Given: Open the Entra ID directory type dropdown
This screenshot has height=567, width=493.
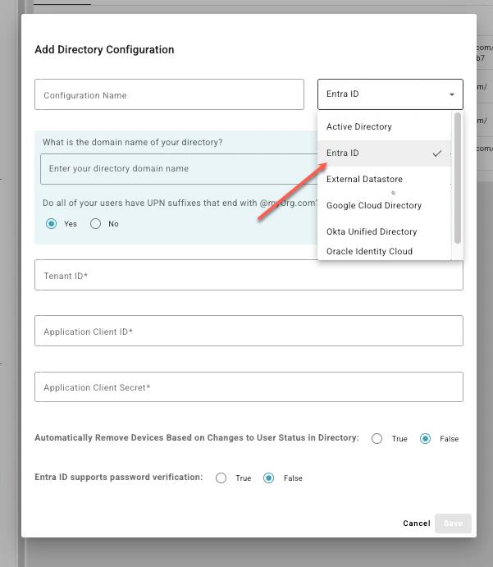Looking at the screenshot, I should pos(390,94).
